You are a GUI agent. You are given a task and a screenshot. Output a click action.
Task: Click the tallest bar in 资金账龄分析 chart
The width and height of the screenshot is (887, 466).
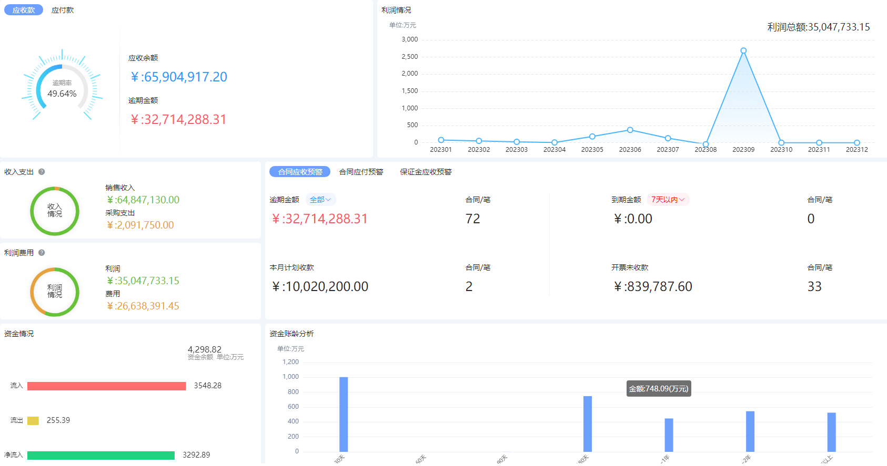click(x=344, y=415)
